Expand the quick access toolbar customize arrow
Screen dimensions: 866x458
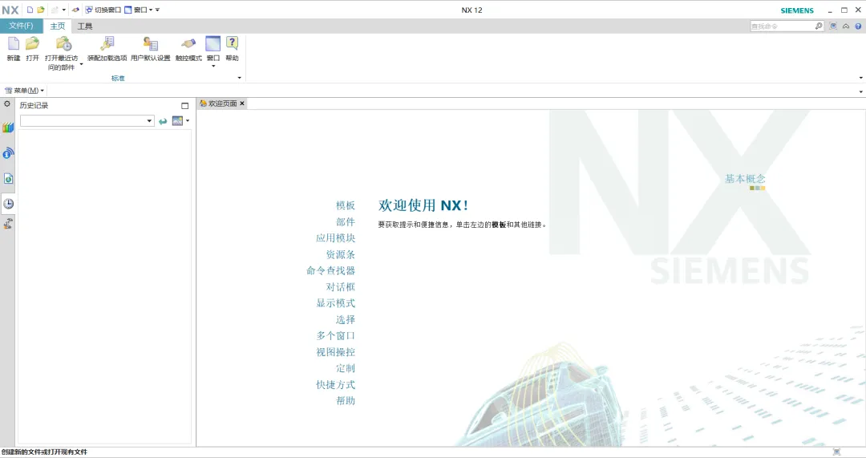157,10
